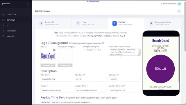Screen dimensions: 186x105
Task: Open the My Profile sidebar icon
Action: [x=3, y=36]
